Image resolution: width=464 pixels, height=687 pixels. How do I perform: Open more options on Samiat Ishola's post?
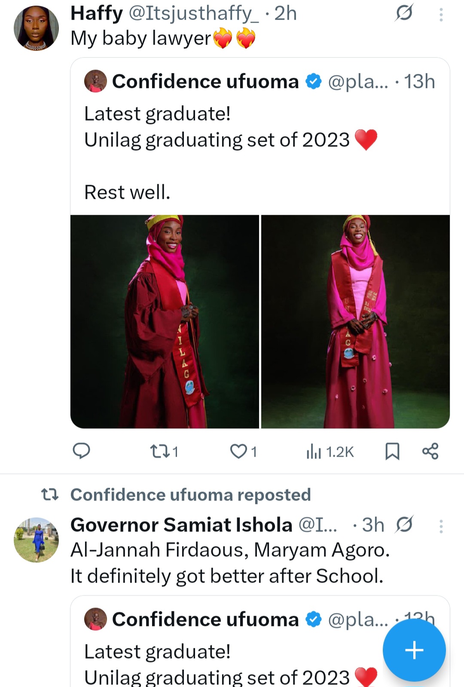pos(441,526)
